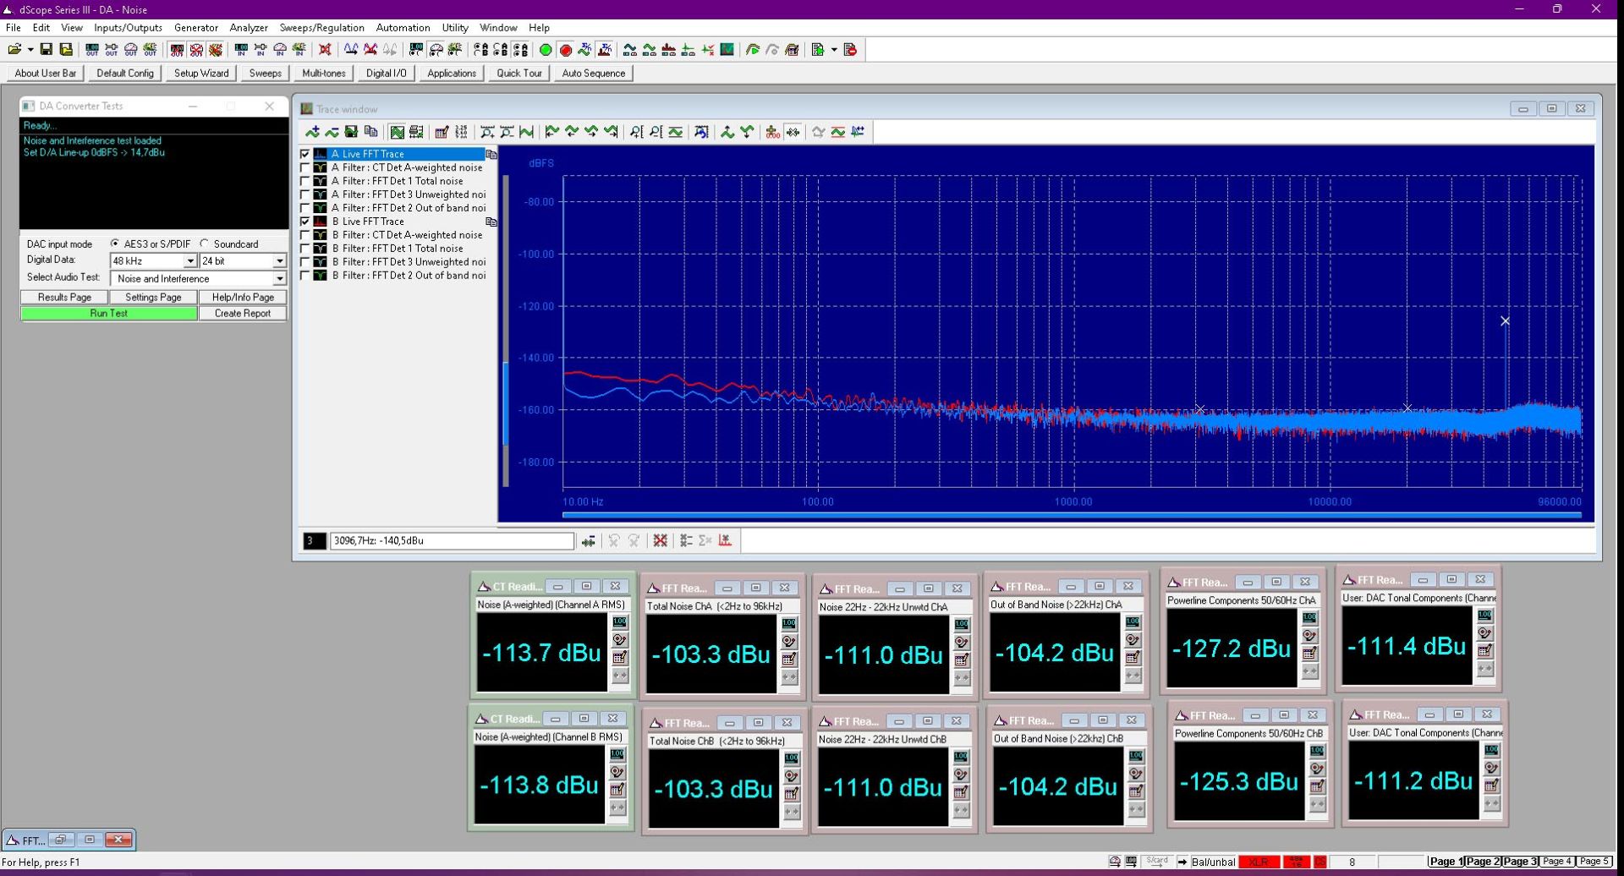Open the 48 kHz sample rate dropdown

tap(190, 261)
